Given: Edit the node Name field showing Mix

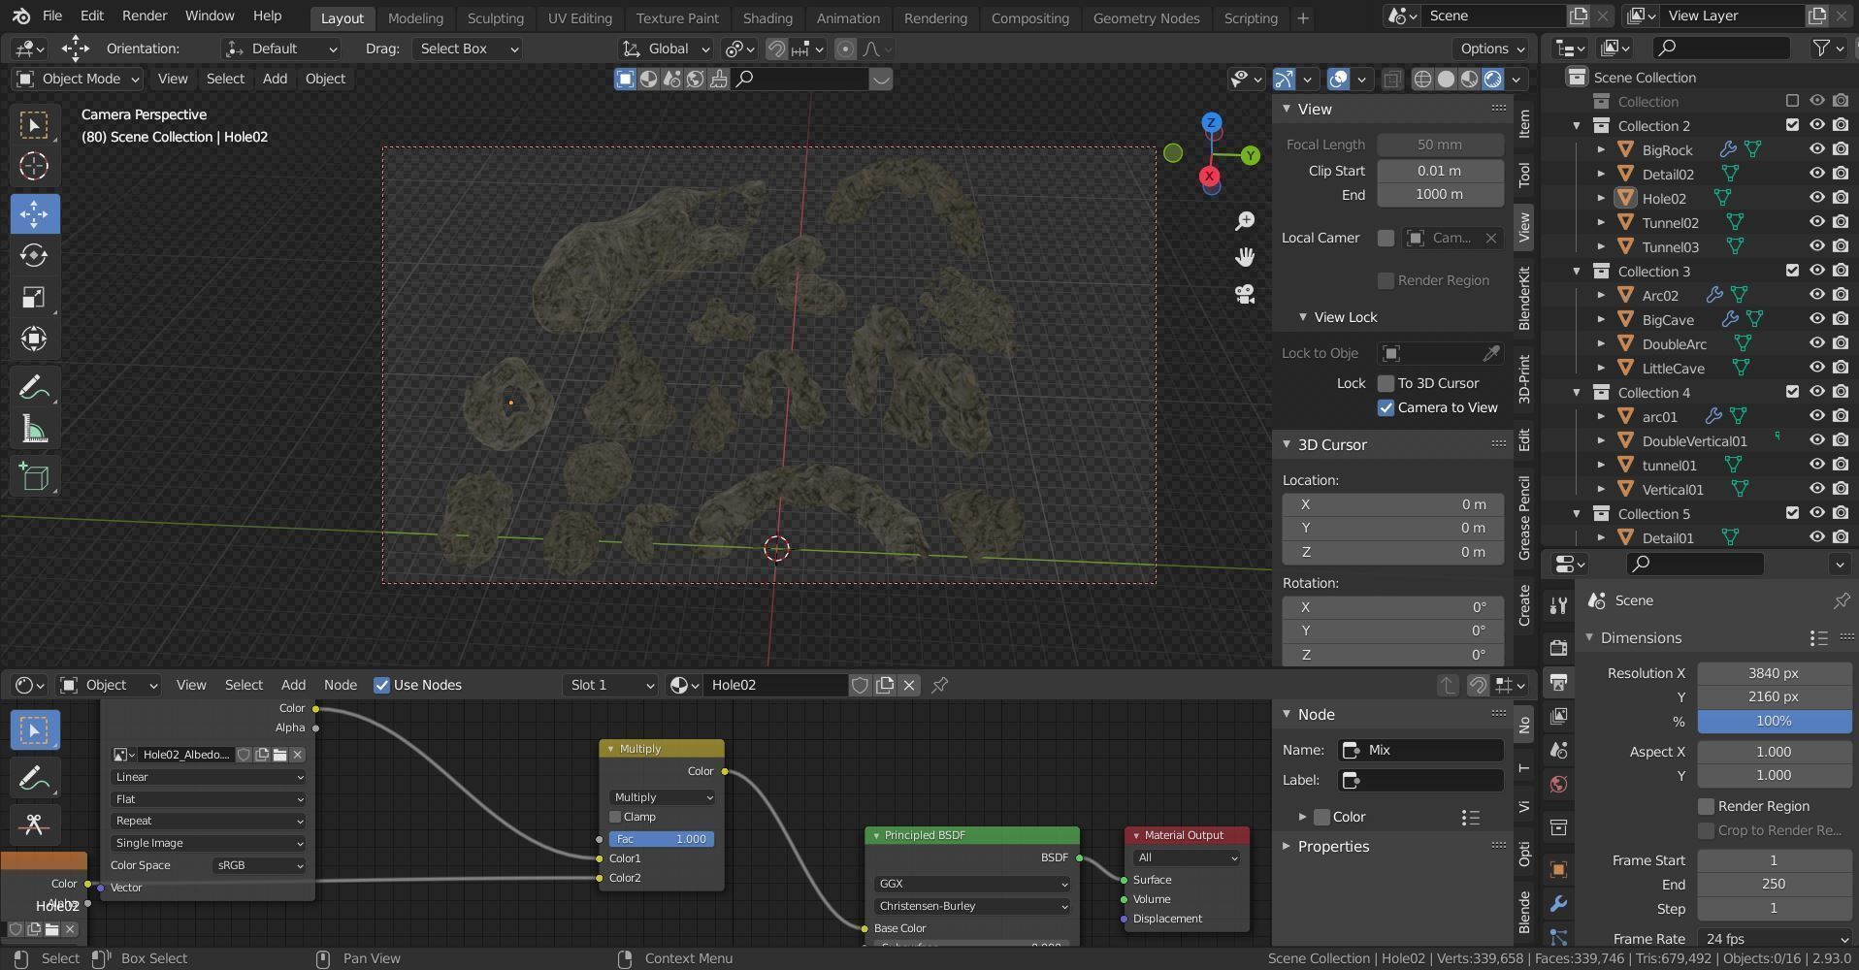Looking at the screenshot, I should click(x=1420, y=750).
